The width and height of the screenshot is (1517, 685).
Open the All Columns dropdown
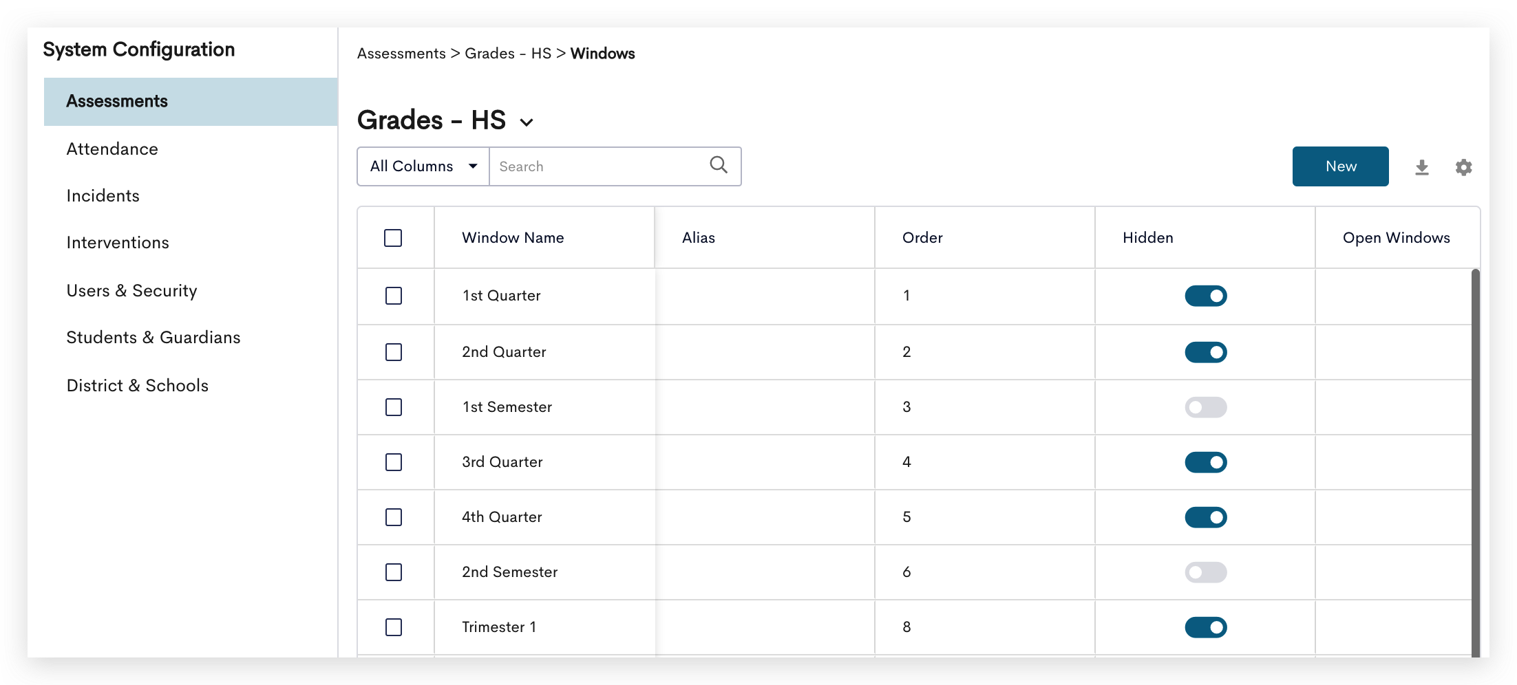coord(423,166)
